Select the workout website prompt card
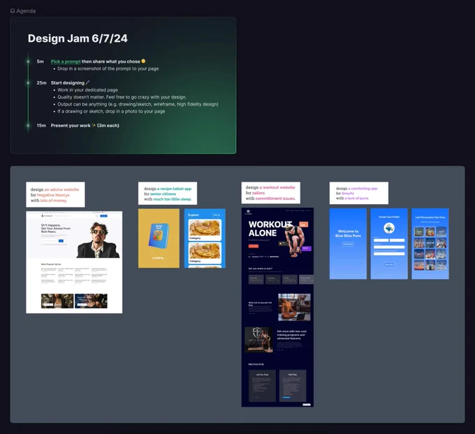 [x=271, y=193]
